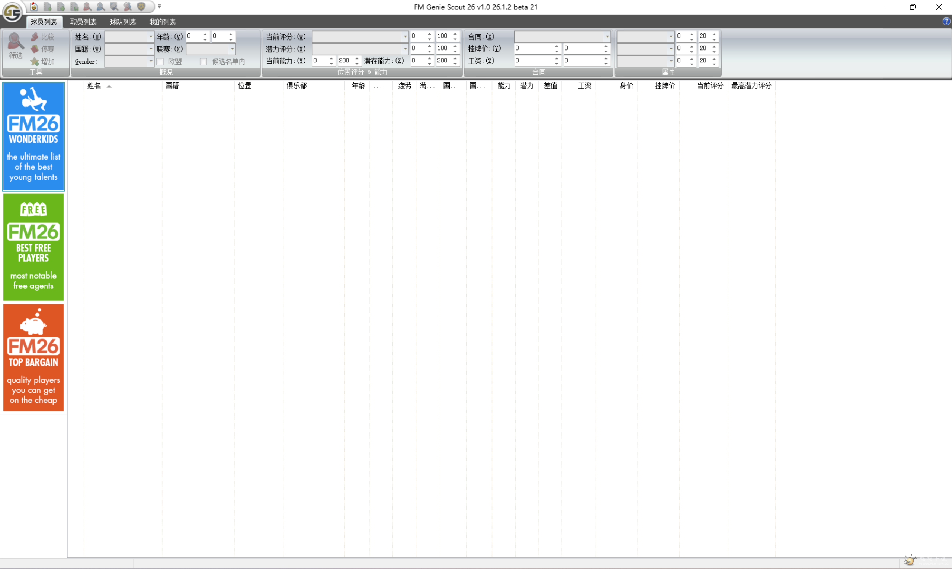This screenshot has height=569, width=952.
Task: Click the 停赛 red card icon
Action: point(35,49)
